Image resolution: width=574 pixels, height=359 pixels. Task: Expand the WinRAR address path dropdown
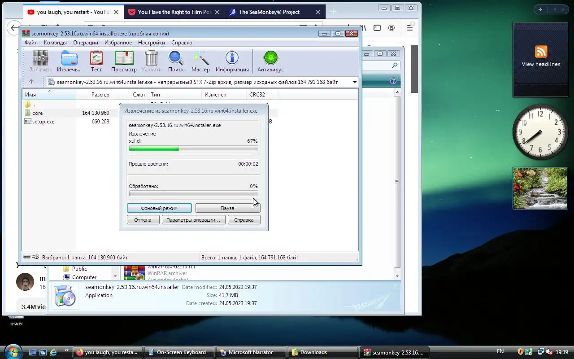point(355,82)
